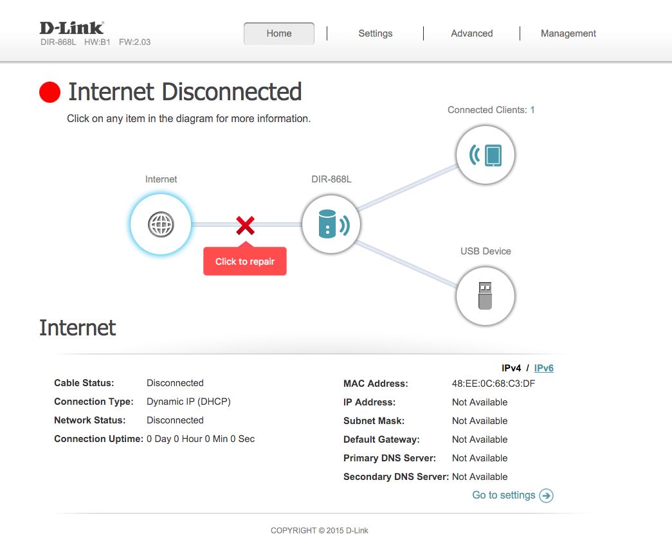Viewport: 672px width, 541px height.
Task: Open the Home tab
Action: [279, 33]
